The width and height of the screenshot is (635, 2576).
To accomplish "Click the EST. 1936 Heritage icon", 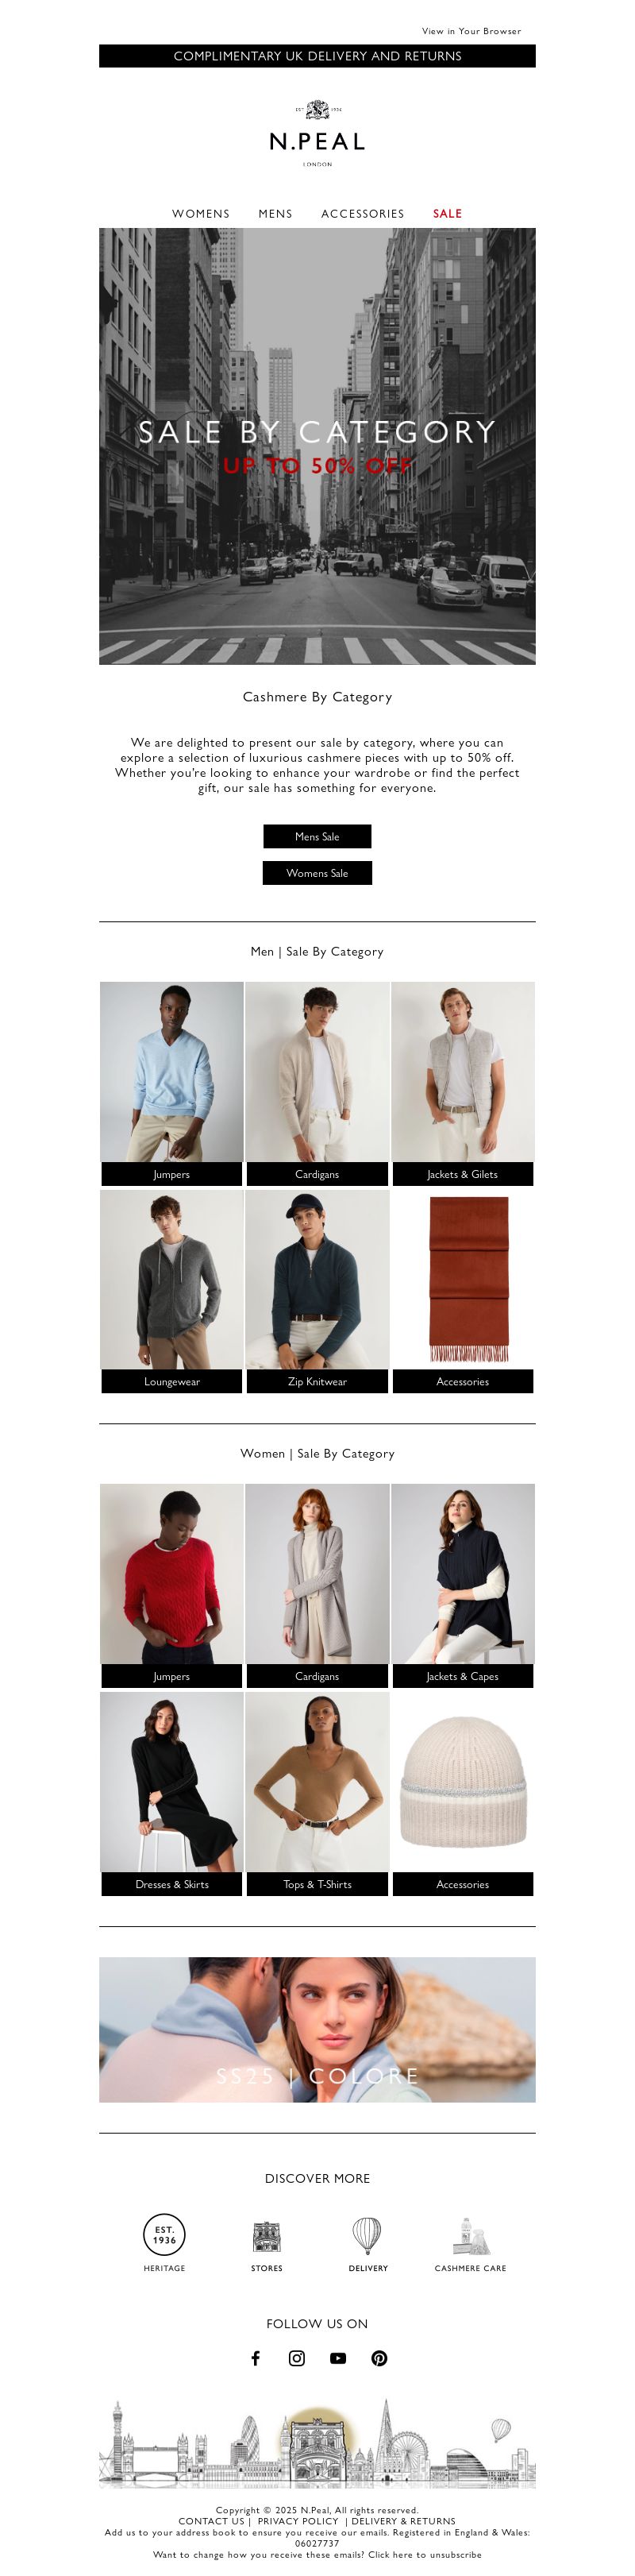I will [164, 2235].
